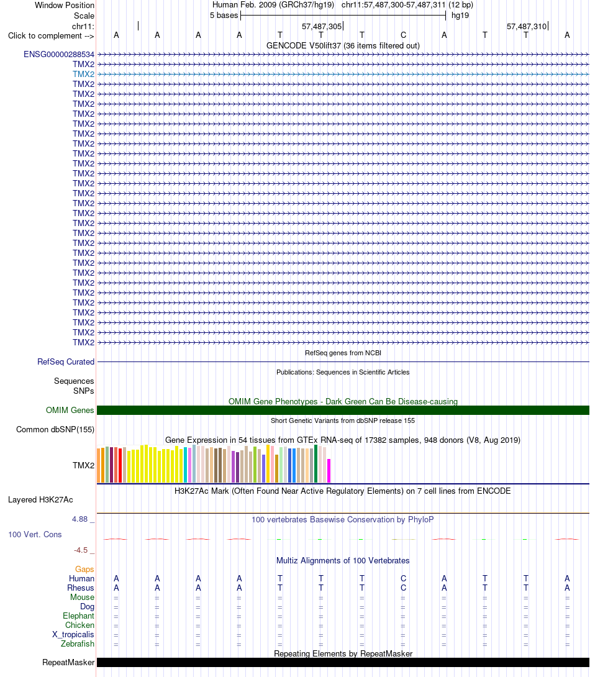Click the ENSG00000288534 gene label

click(x=59, y=55)
